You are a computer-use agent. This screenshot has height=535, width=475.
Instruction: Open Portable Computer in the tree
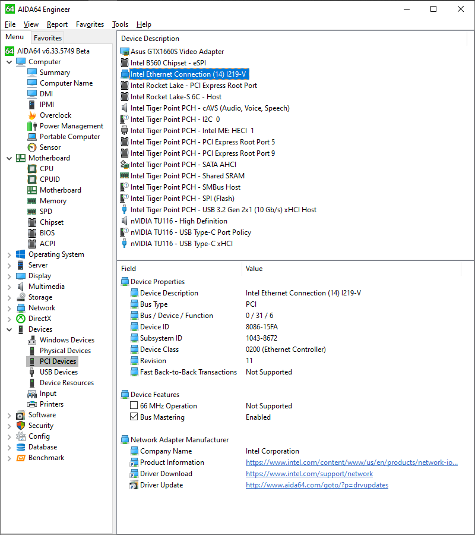point(70,137)
